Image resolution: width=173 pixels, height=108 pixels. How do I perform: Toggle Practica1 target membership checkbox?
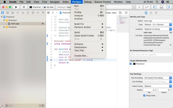[x=131, y=64]
